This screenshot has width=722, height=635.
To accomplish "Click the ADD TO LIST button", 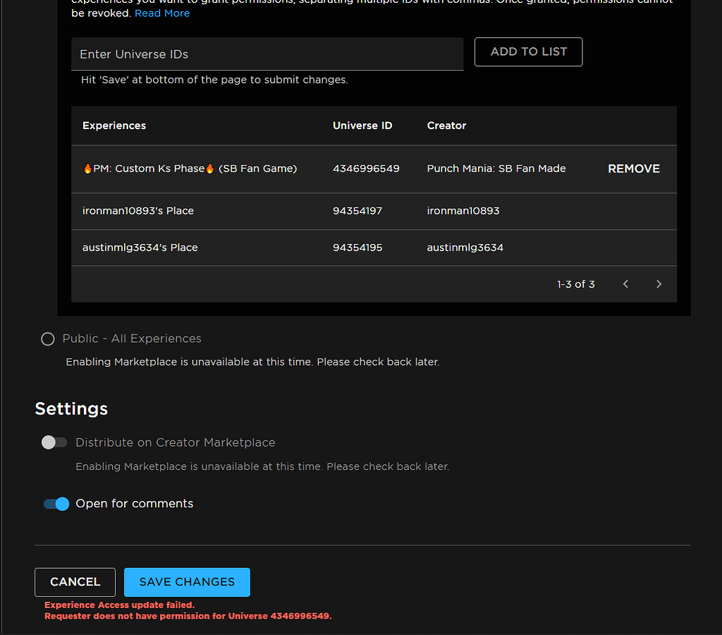I will 528,52.
